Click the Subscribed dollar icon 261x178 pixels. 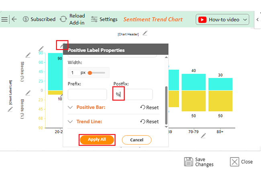point(26,19)
